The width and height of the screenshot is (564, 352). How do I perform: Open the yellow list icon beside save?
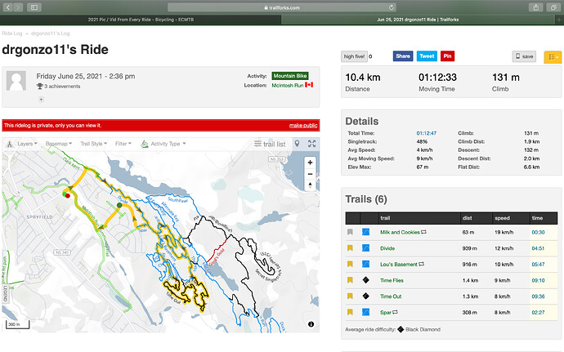pos(553,56)
